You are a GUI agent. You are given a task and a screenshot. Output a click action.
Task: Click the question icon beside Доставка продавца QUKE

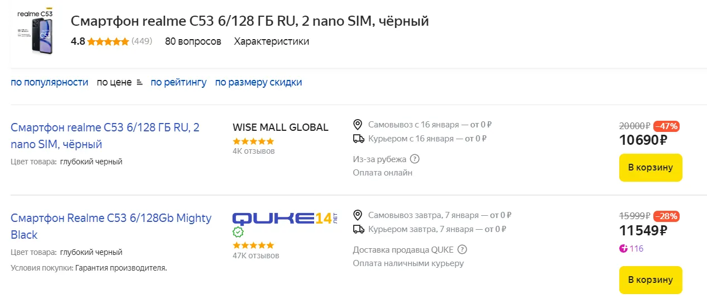[462, 249]
